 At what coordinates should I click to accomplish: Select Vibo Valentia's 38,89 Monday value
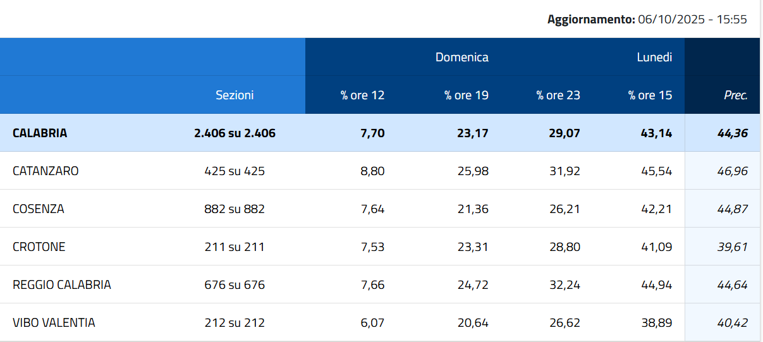[657, 322]
